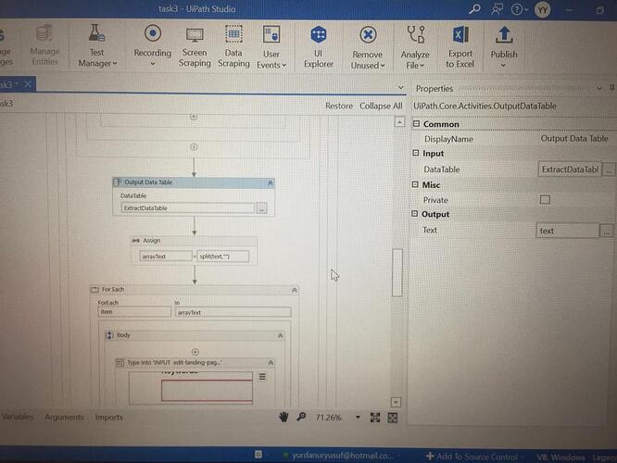Fit workflow to screen icon

tap(375, 418)
